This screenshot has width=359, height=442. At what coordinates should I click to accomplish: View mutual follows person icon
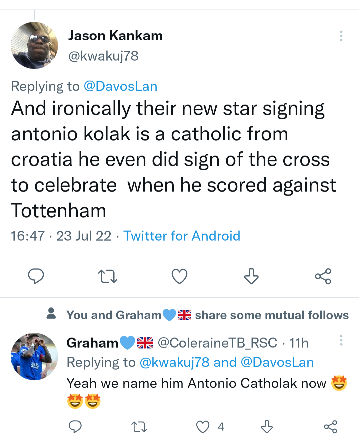pos(51,313)
